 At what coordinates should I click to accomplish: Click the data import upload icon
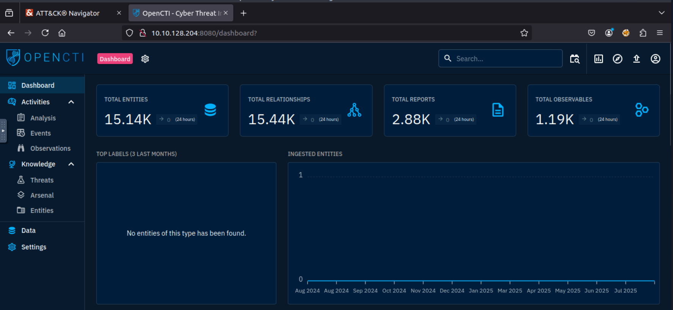(x=637, y=59)
